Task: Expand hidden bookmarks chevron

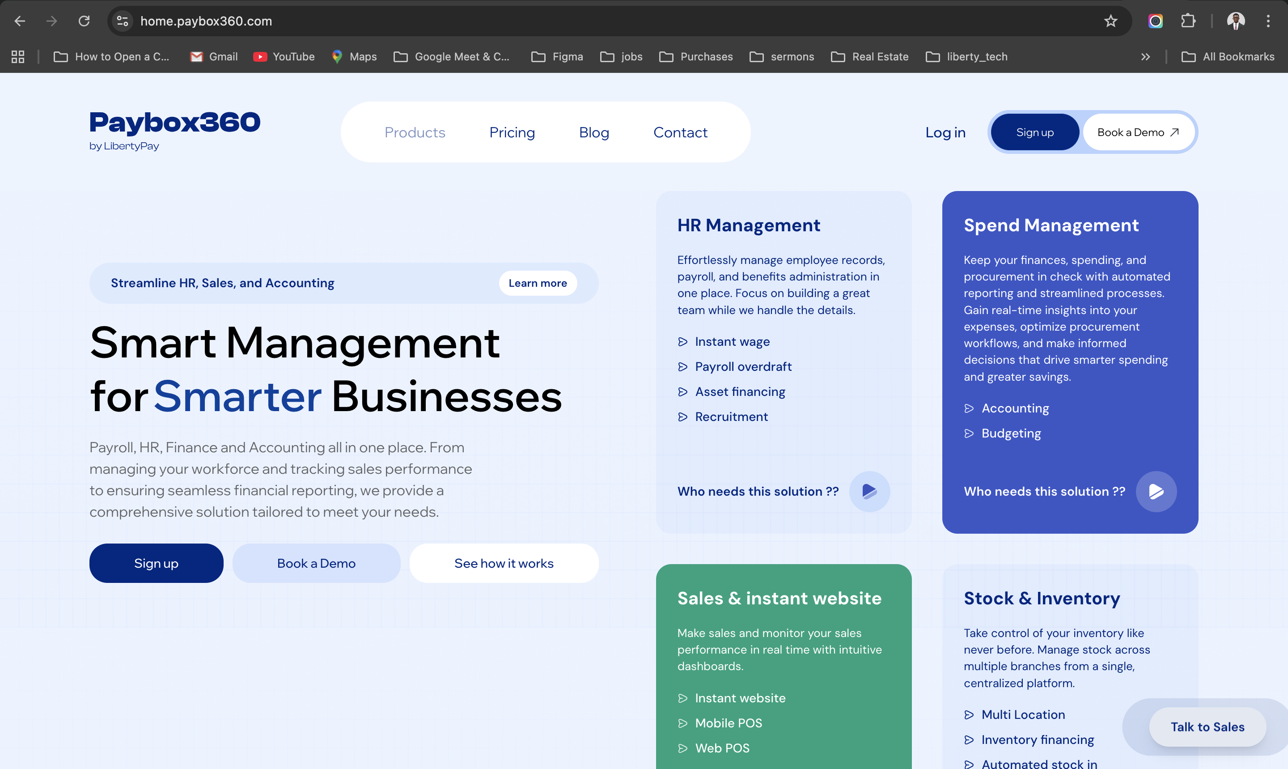Action: point(1145,56)
